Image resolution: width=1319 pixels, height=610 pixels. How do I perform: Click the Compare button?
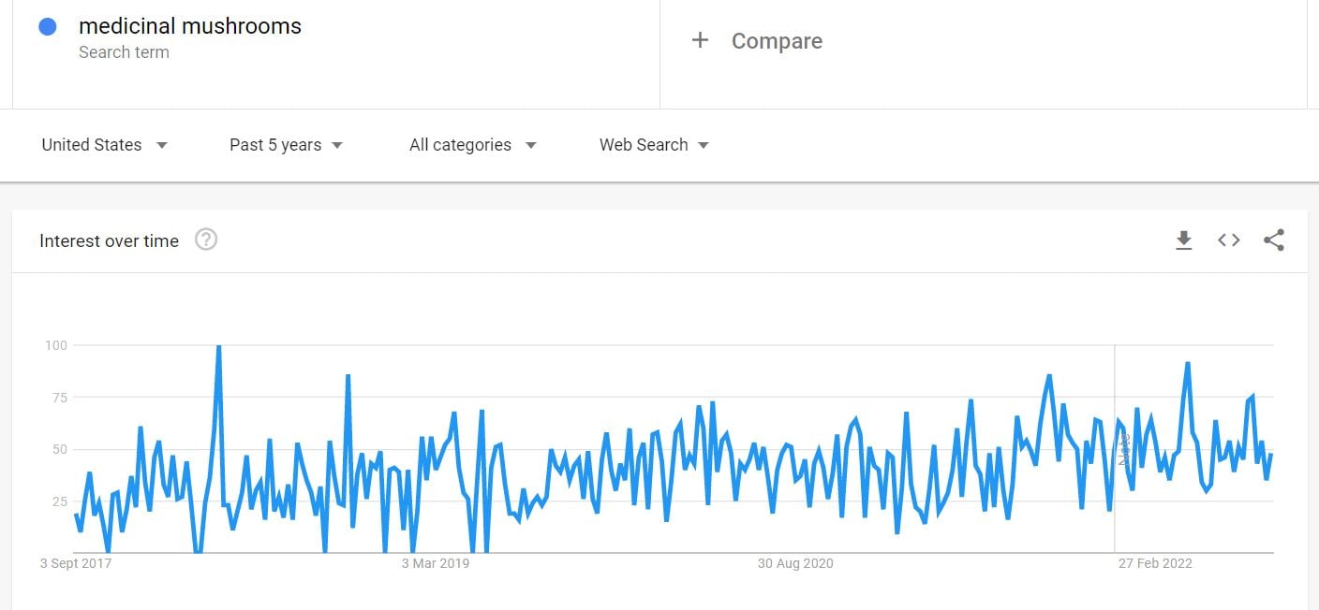777,41
